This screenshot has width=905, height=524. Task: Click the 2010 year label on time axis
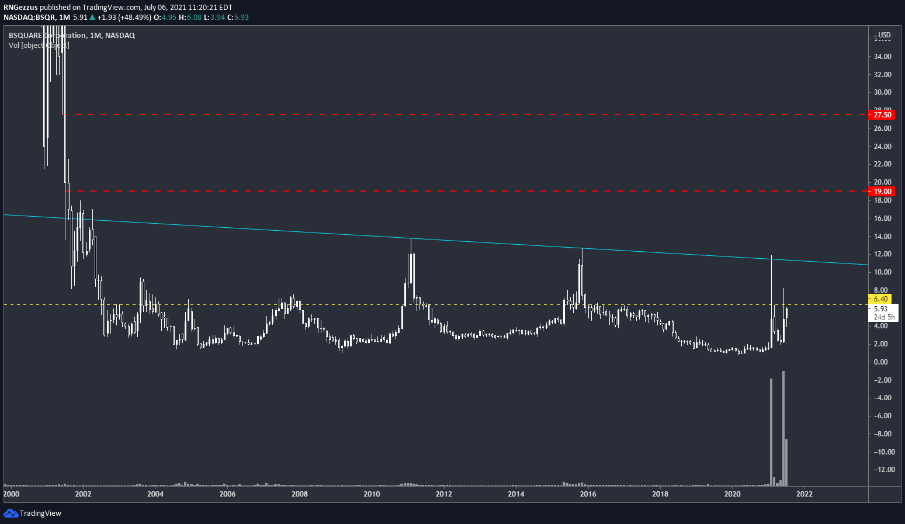coord(372,494)
